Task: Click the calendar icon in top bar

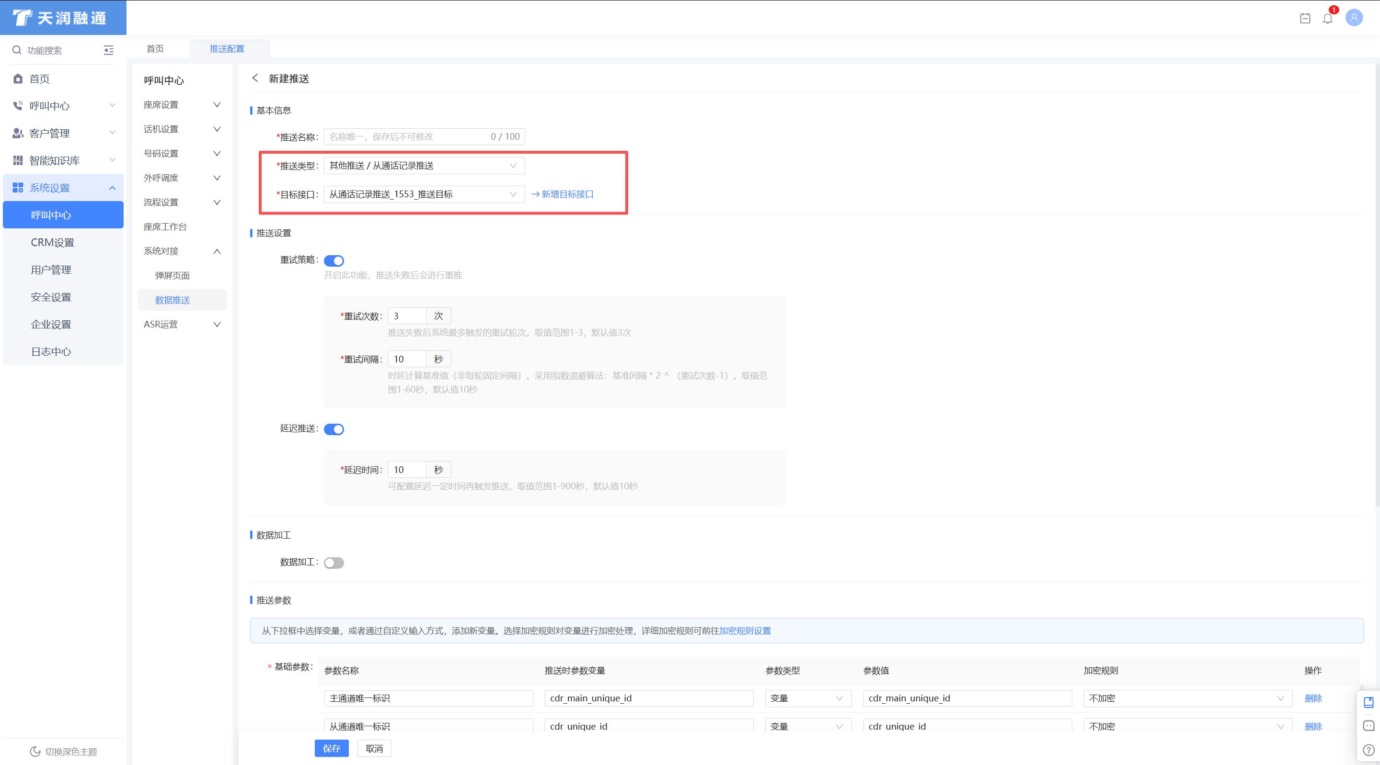Action: (x=1305, y=18)
